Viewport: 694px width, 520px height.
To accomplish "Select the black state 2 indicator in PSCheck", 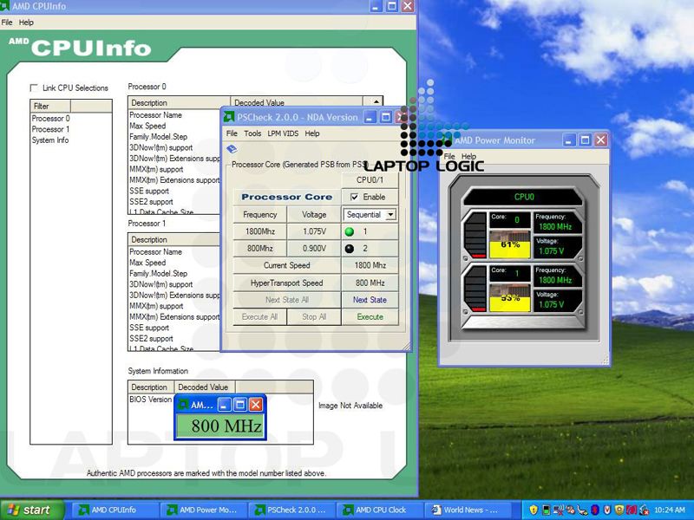I will 350,249.
